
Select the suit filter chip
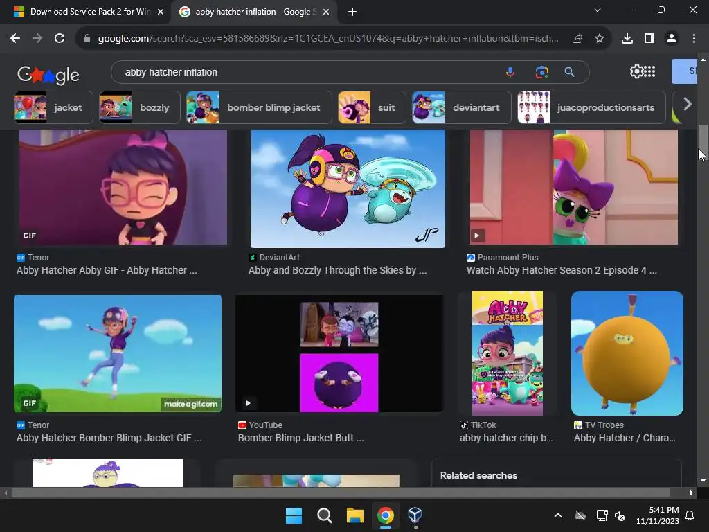click(x=372, y=107)
